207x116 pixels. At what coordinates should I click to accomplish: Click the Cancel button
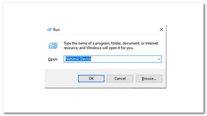[x=120, y=79]
